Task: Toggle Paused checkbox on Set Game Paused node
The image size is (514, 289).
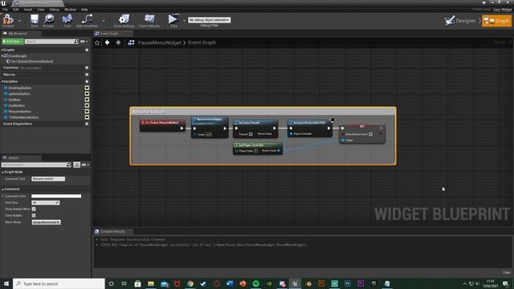Action: pyautogui.click(x=251, y=134)
